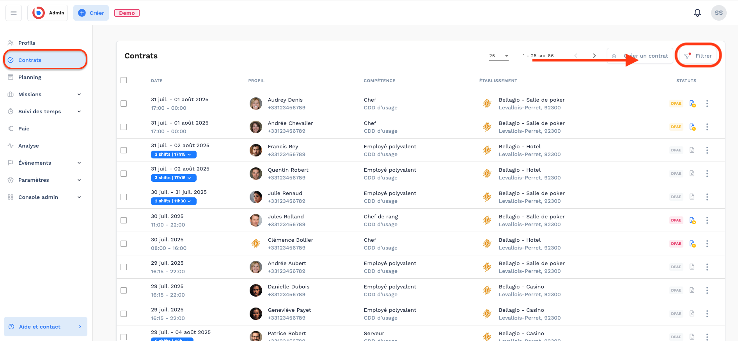This screenshot has height=341, width=738.
Task: Open the notifications bell
Action: pos(697,13)
